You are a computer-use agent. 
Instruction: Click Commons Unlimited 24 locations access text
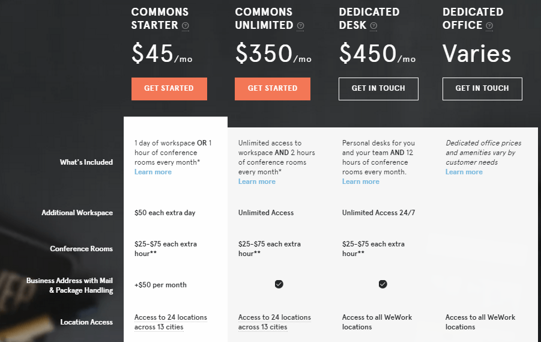274,322
